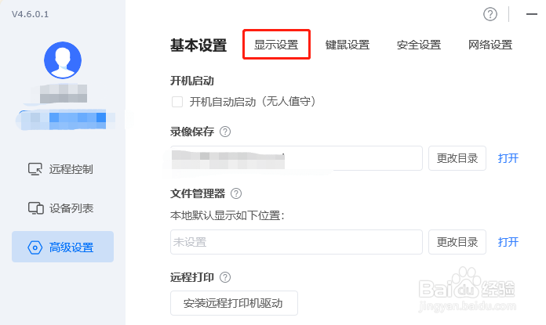The image size is (546, 325).
Task: Click the help icon beside 录像保存
Action: point(225,132)
